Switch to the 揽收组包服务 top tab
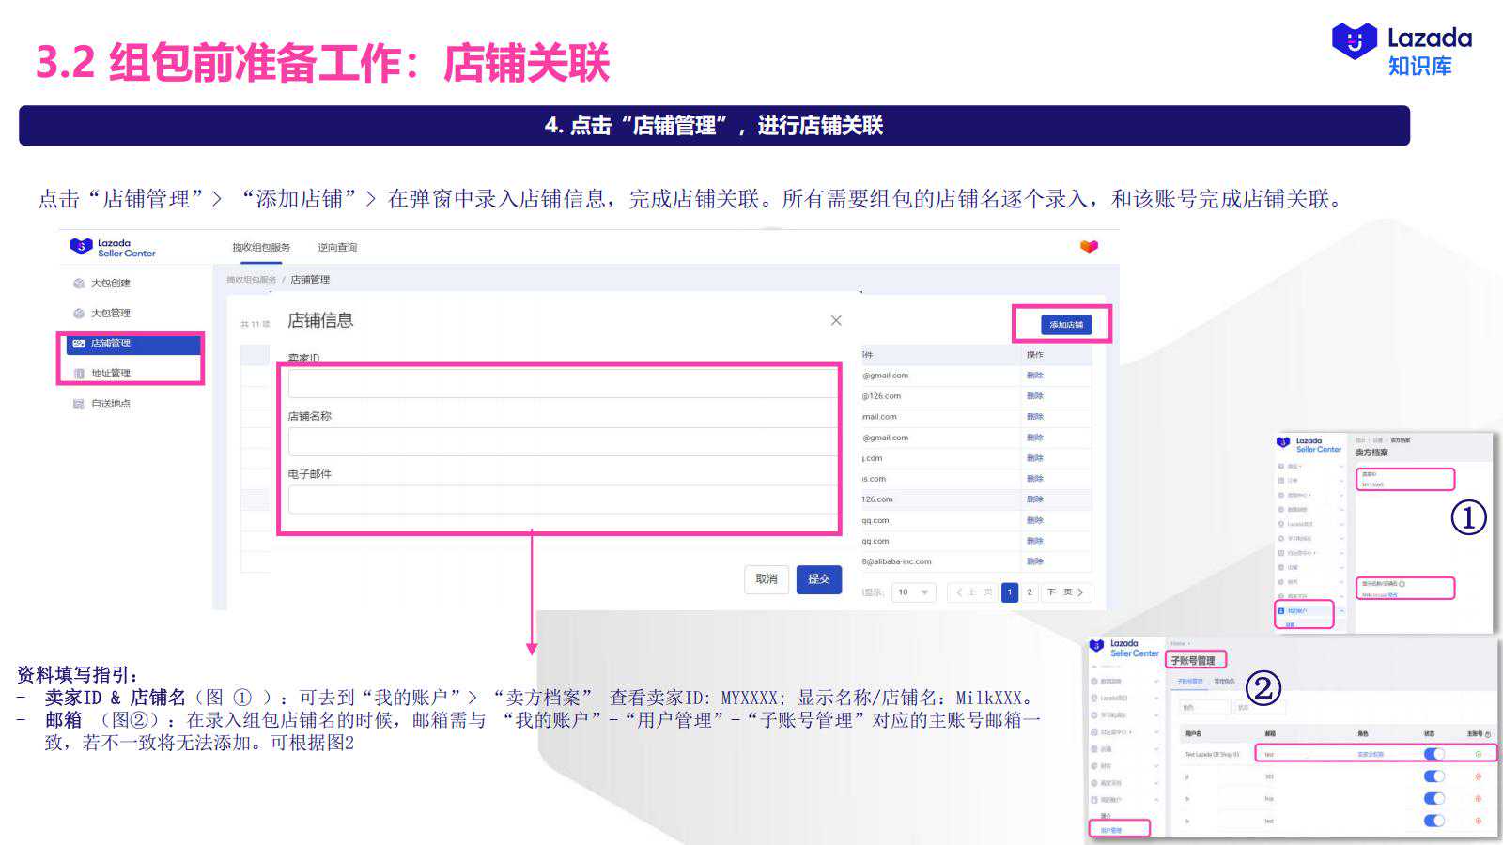The height and width of the screenshot is (845, 1503). [261, 247]
